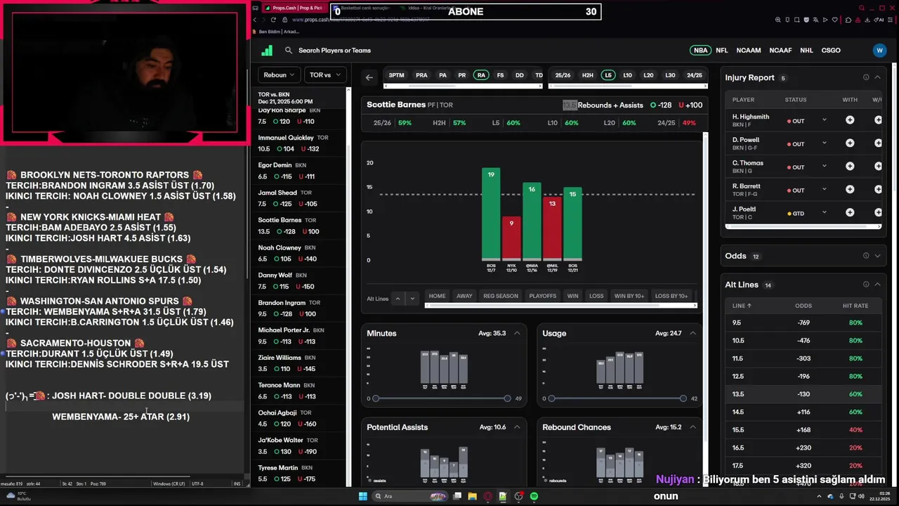Open the Reboun stat dropdown
Screen dimensions: 899x506
280,75
